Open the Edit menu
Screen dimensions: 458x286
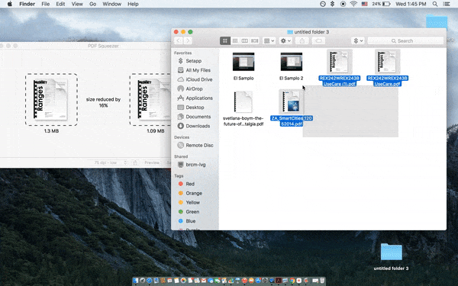pos(60,4)
